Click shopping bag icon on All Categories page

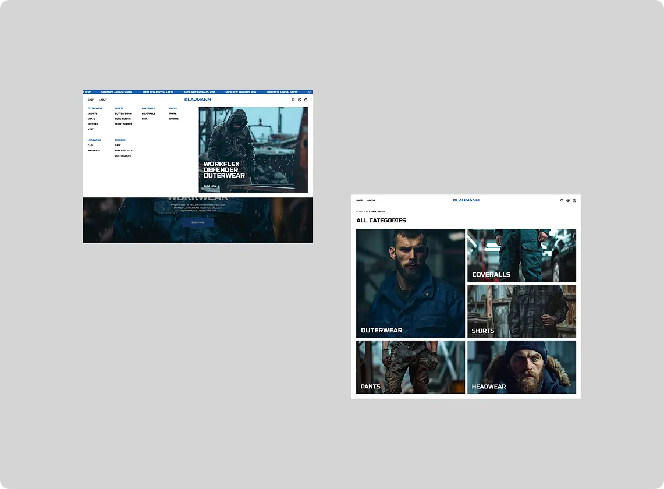tap(574, 200)
